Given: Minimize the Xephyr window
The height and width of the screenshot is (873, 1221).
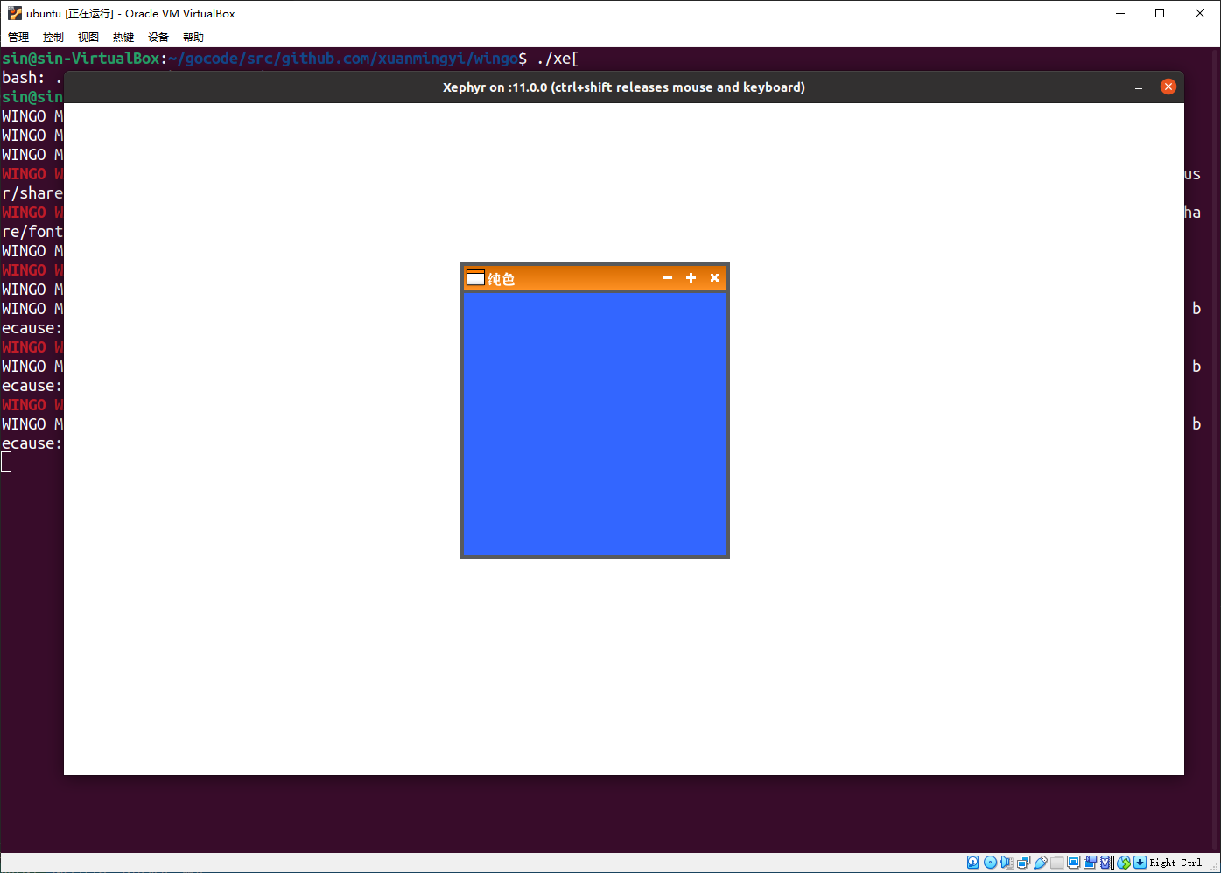Looking at the screenshot, I should click(1139, 87).
